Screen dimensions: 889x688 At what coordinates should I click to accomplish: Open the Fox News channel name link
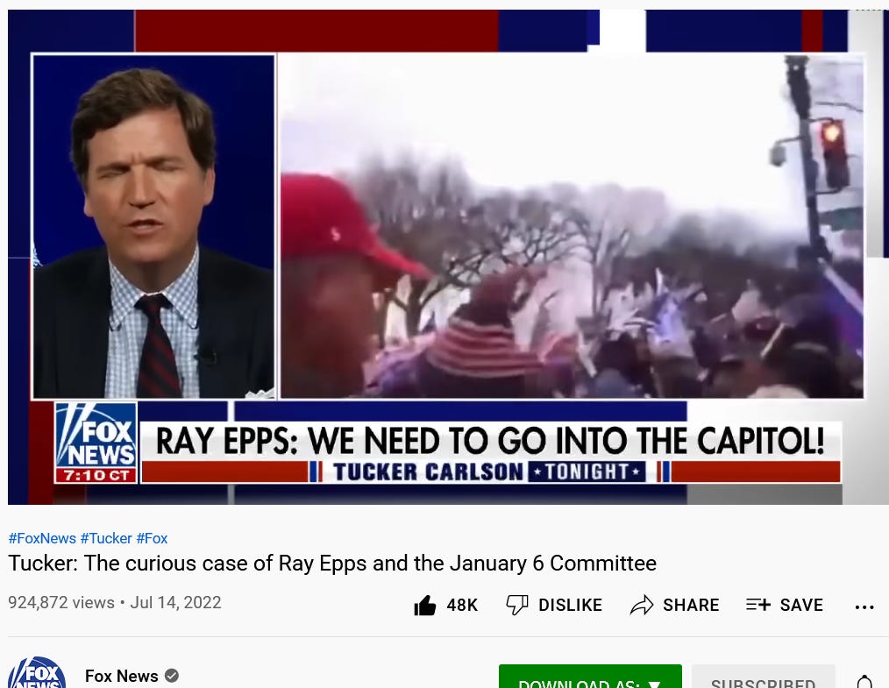point(121,676)
